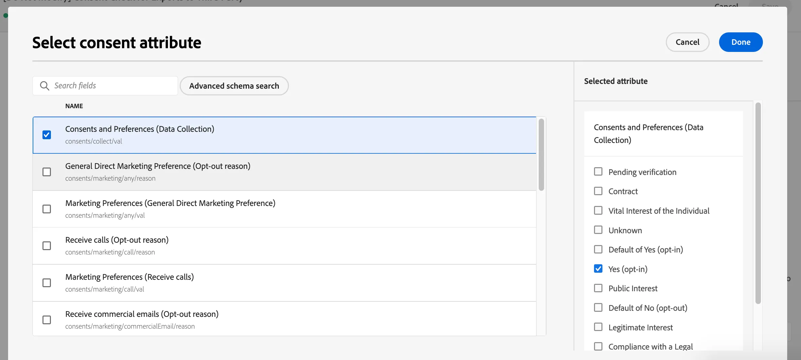Uncheck the Yes (opt-in) option
Viewport: 801px width, 360px height.
point(598,269)
